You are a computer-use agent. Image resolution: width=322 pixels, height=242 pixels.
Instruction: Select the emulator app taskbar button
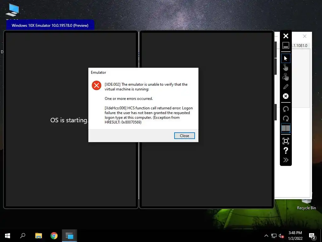click(69, 236)
